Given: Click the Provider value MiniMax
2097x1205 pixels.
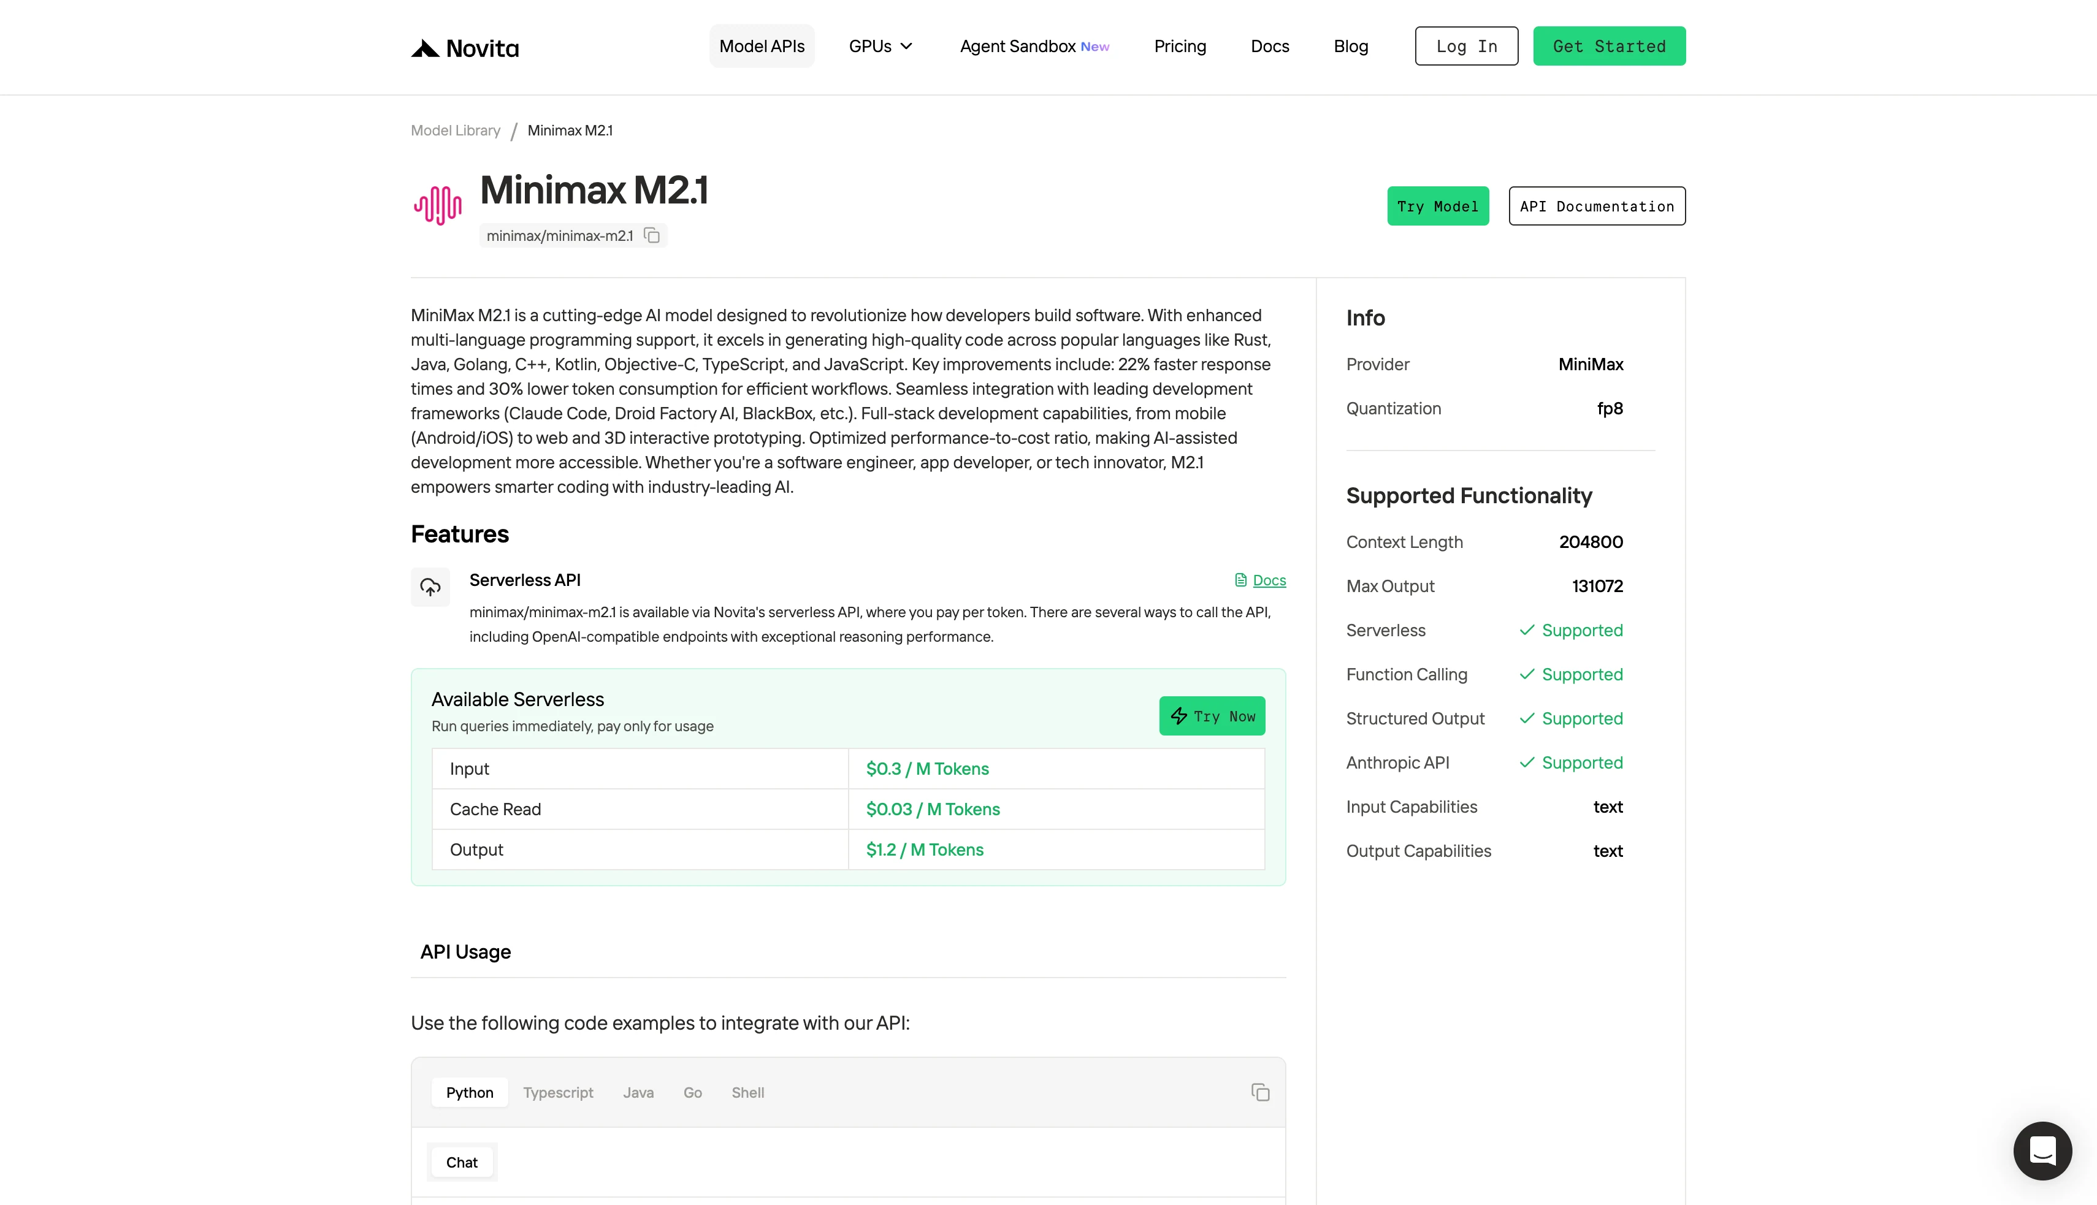Looking at the screenshot, I should 1591,364.
